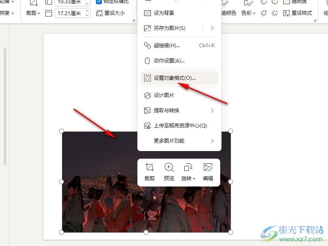Click the top-left resize handle of the picture
This screenshot has width=328, height=246.
click(x=62, y=131)
